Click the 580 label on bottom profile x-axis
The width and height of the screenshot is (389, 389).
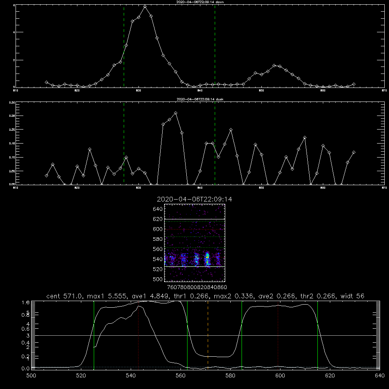230,376
